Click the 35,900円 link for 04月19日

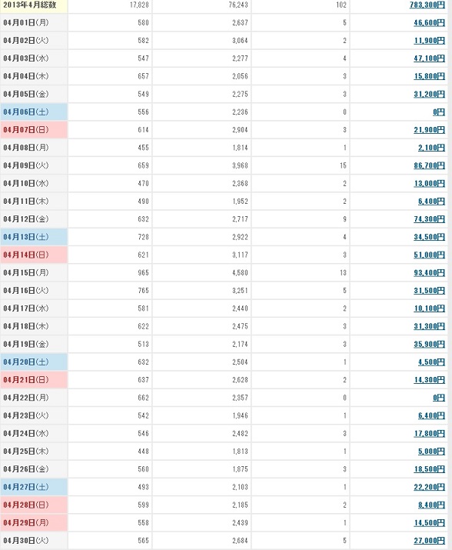pyautogui.click(x=429, y=344)
